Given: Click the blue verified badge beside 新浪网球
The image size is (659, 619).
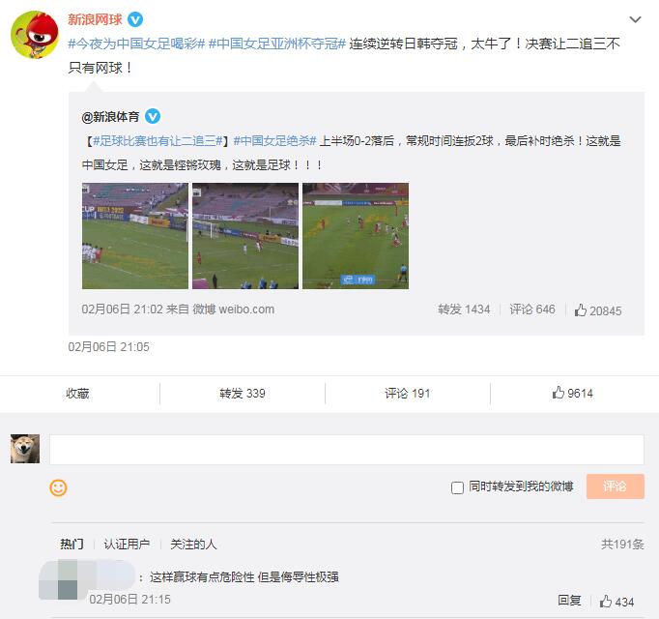Looking at the screenshot, I should click(x=135, y=19).
